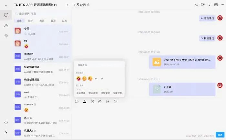Screen dimensions: 226x140
Task: Click the screenshot capture toolbar icon
Action: click(x=116, y=102)
